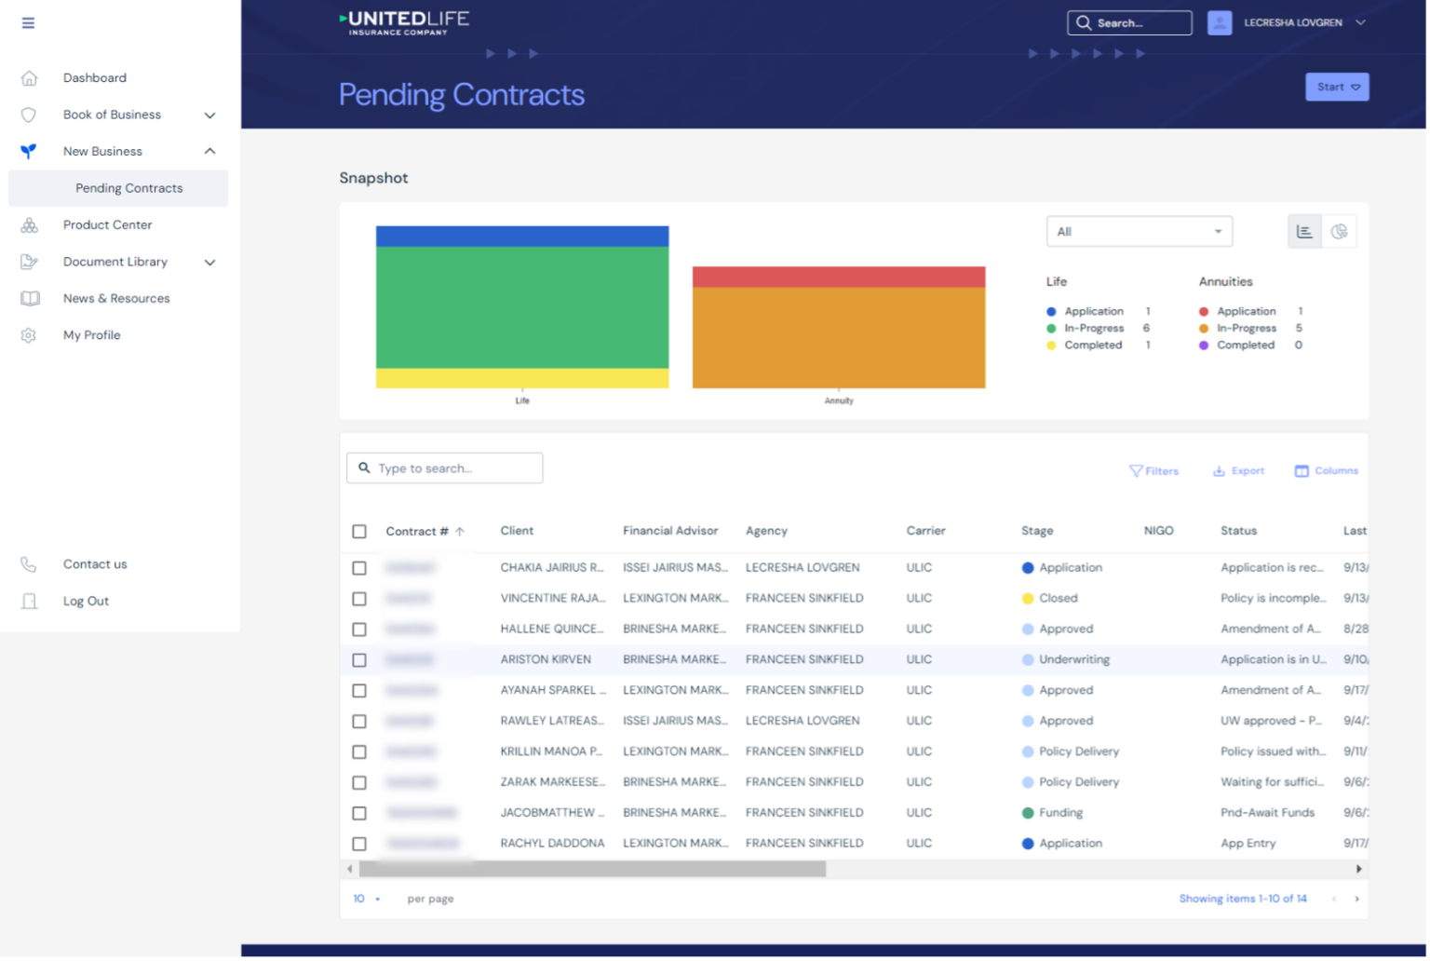Screen dimensions: 1430x961
Task: Open the 10 per page dropdown
Action: (366, 899)
